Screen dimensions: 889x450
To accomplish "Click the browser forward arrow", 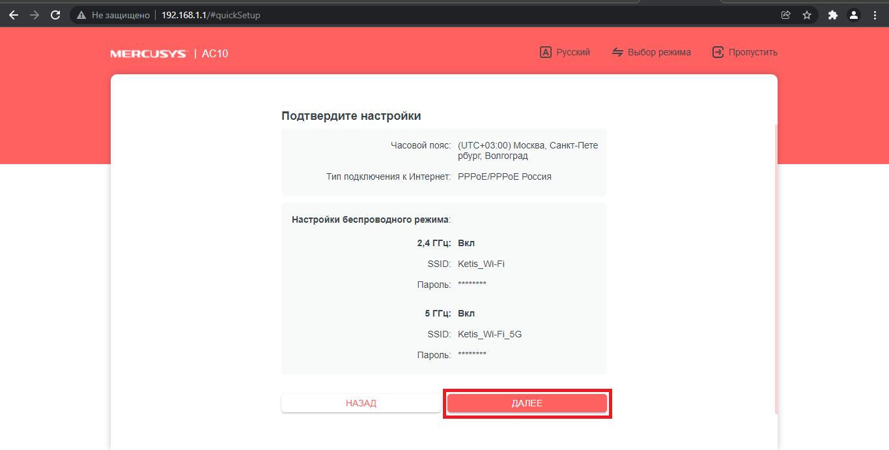I will pyautogui.click(x=35, y=15).
